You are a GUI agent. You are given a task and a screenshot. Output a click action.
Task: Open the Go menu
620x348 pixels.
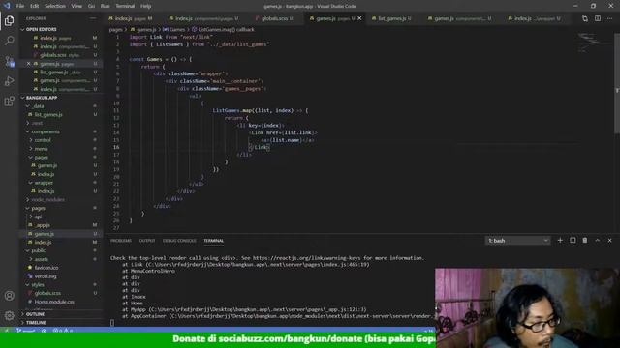pyautogui.click(x=91, y=6)
